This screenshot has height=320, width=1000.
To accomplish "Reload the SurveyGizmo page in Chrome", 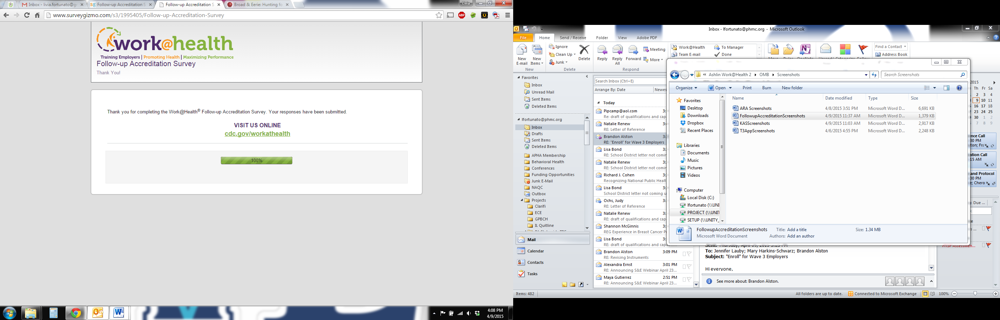I will [x=27, y=15].
